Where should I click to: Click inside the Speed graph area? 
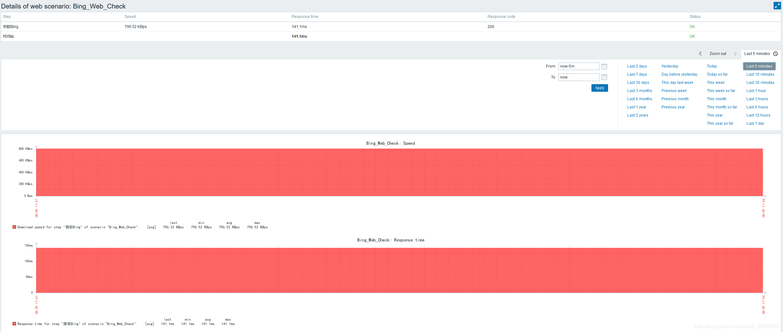click(400, 172)
